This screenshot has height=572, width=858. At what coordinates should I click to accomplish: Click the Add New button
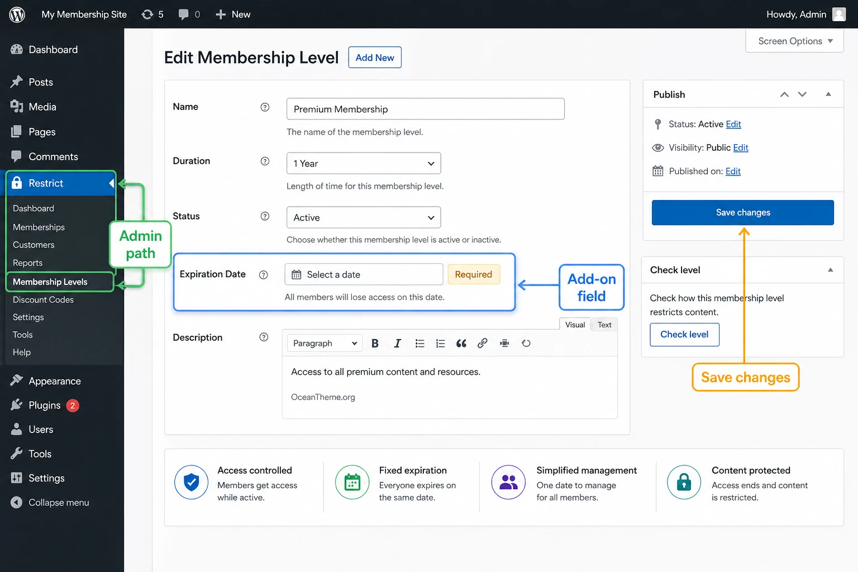click(375, 58)
